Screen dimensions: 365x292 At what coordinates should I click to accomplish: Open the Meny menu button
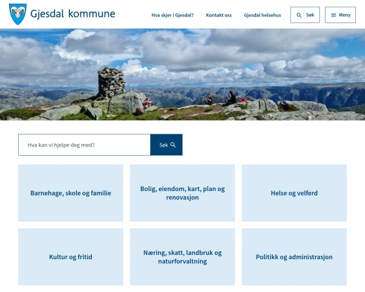click(x=340, y=15)
